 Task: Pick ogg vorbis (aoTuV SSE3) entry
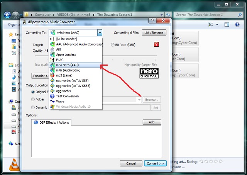click(x=76, y=86)
